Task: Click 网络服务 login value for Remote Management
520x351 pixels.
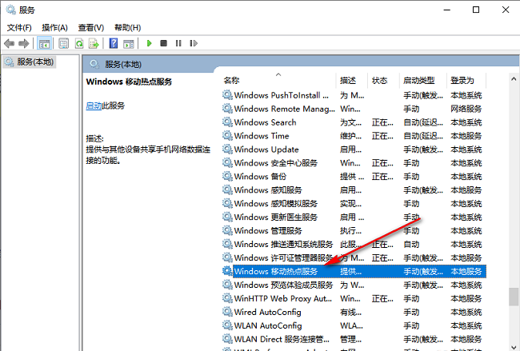Action: [466, 109]
